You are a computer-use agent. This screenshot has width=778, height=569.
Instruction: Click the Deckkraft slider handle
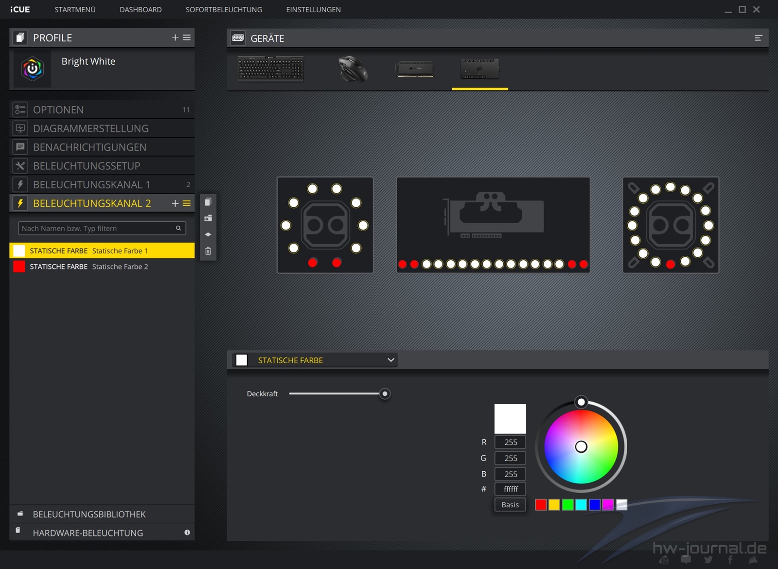point(385,393)
